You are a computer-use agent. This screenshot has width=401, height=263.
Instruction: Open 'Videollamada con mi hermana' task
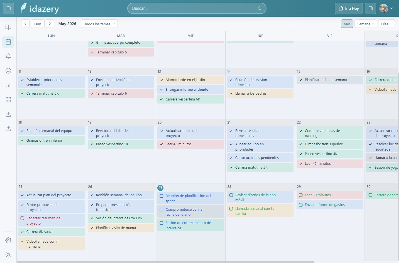[x=51, y=244]
